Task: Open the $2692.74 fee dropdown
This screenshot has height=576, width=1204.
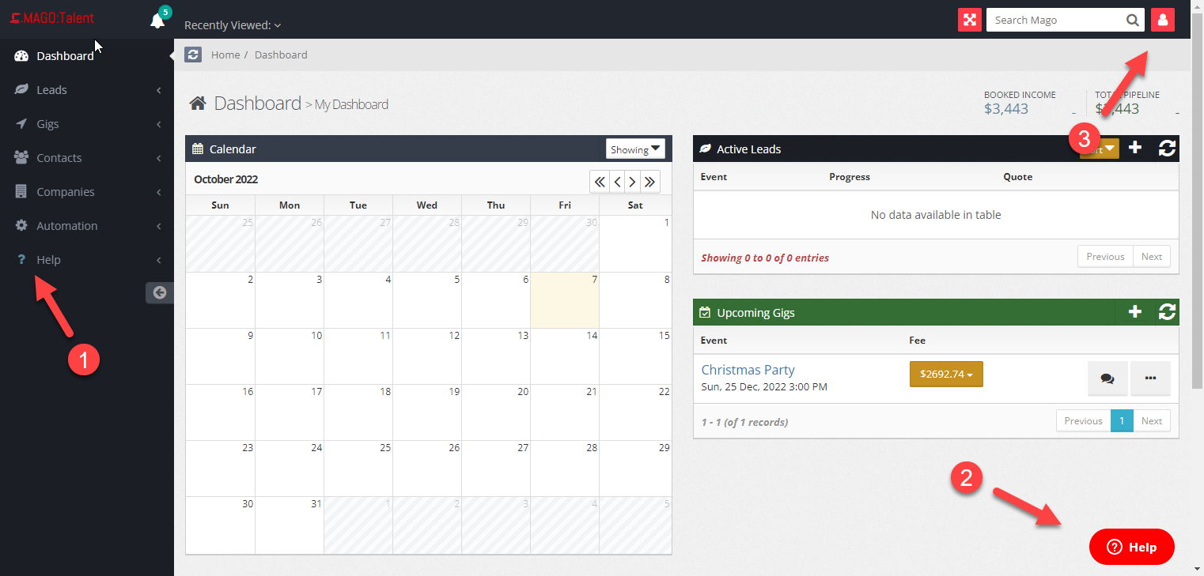Action: [x=946, y=375]
